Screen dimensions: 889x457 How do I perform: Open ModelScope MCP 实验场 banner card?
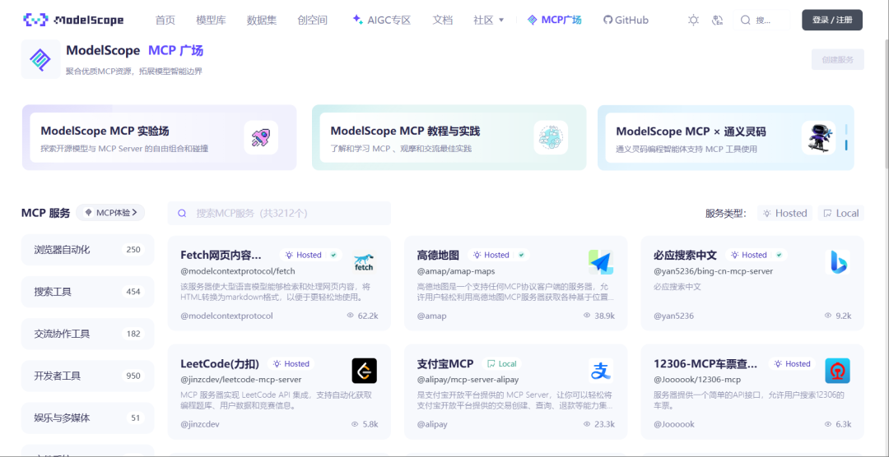[x=160, y=137]
